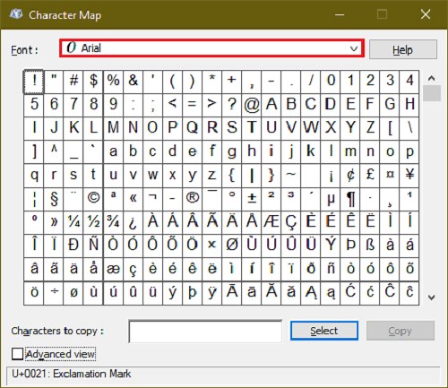Select the sharp s ß character
Screen dimensions: 448x388
tap(370, 246)
